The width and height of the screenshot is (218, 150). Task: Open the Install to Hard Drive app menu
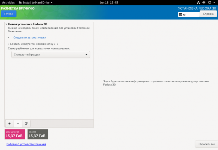pyautogui.click(x=36, y=2)
